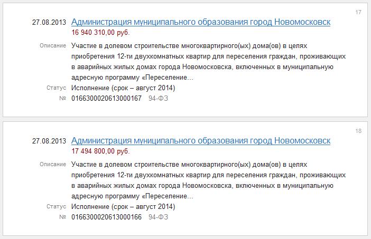Click the № label in card 17

[62, 98]
